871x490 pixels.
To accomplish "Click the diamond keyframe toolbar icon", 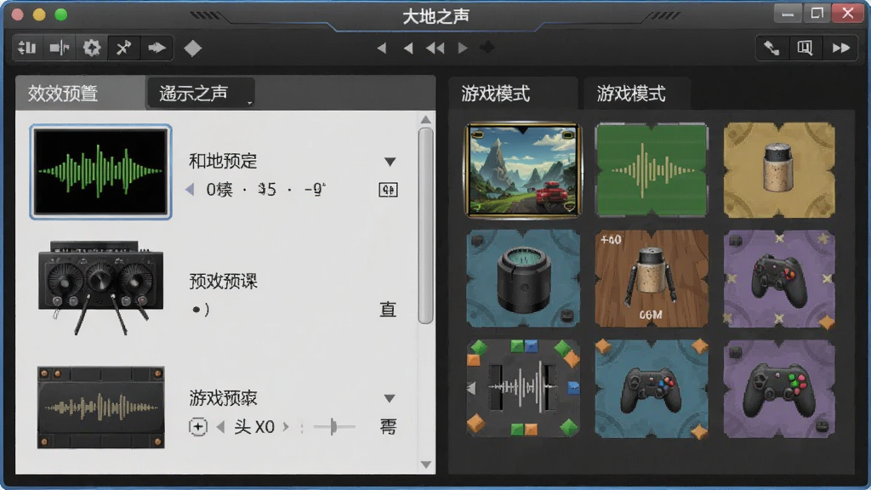I will (193, 48).
